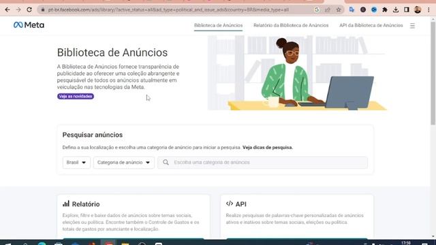Reload the page with refresh icon
This screenshot has height=245, width=436.
[29, 10]
